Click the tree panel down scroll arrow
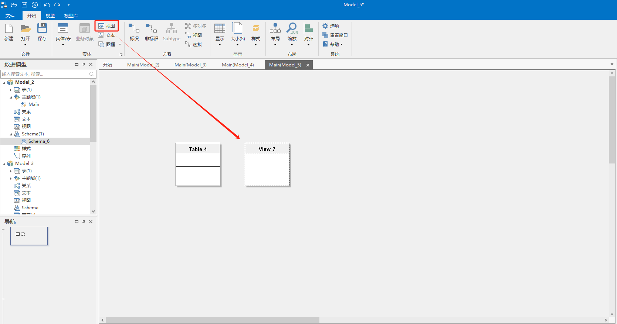The width and height of the screenshot is (617, 324). (93, 211)
